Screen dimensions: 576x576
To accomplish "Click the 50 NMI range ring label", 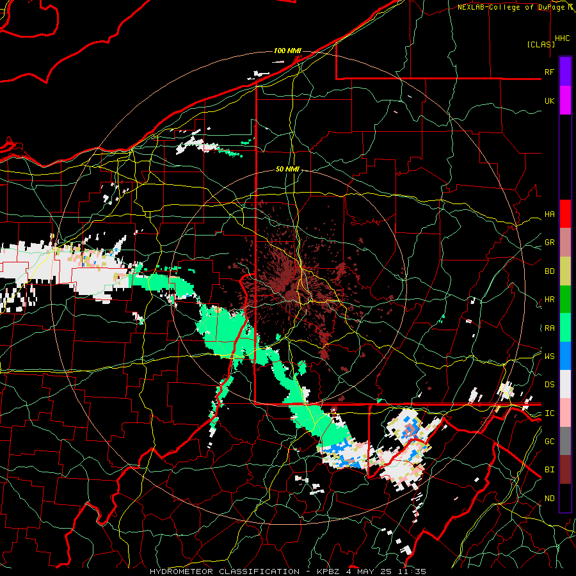I will tap(287, 169).
